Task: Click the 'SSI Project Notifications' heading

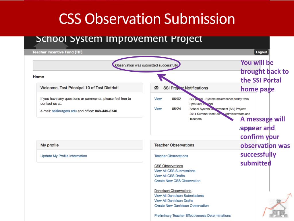Action: pyautogui.click(x=186, y=88)
